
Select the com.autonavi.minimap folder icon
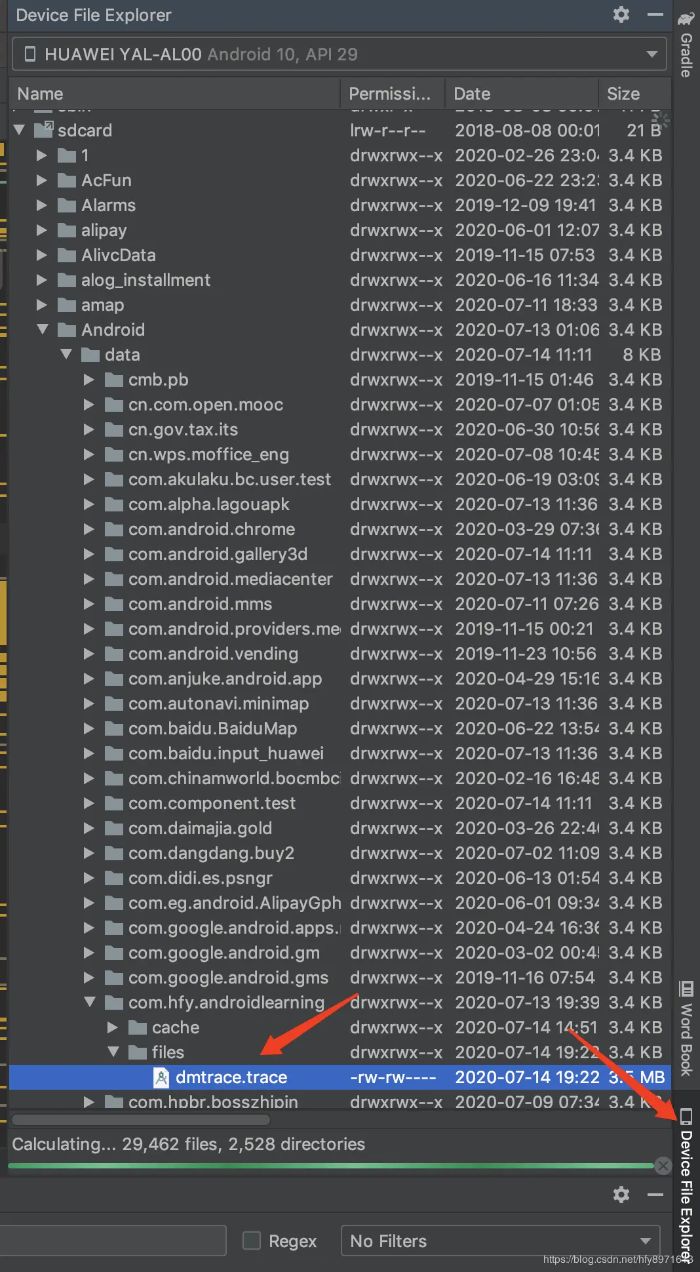coord(114,704)
